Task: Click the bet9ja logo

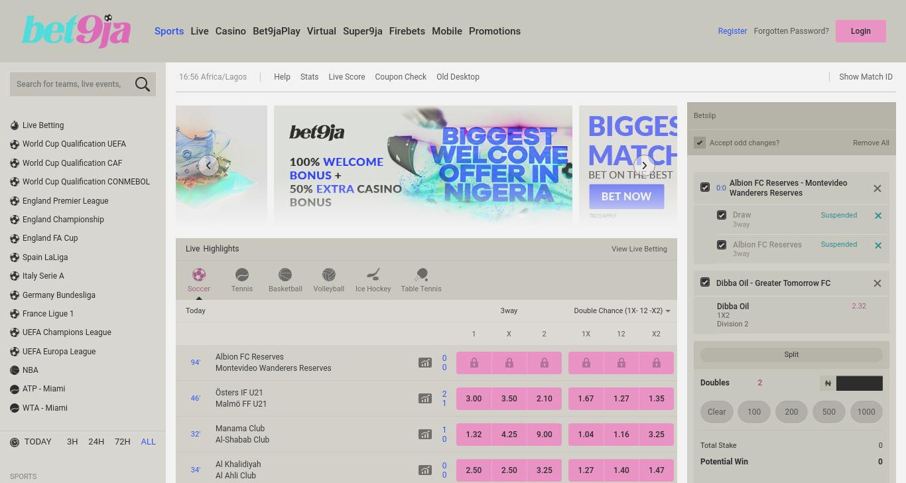Action: pyautogui.click(x=76, y=31)
